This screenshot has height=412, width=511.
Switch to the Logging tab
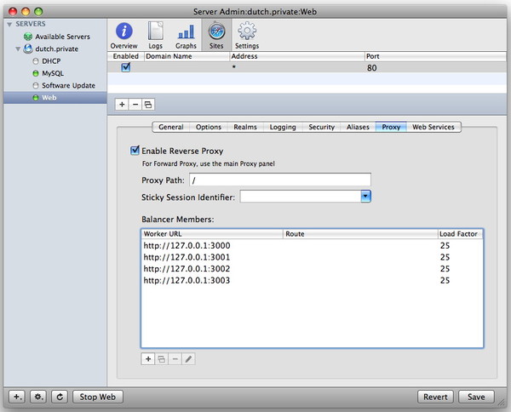tap(283, 127)
